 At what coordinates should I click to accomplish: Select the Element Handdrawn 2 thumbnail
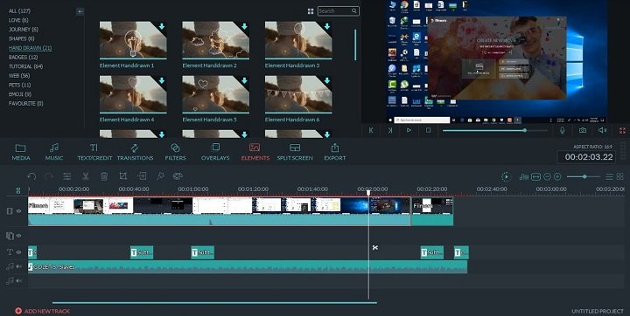pos(216,40)
